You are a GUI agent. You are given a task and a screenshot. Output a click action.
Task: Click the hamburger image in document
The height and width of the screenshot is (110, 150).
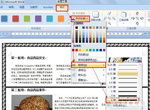32,102
